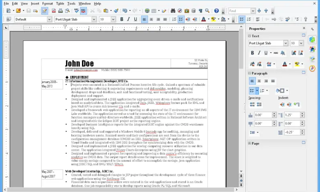
Task: Open Find & Replace with the binoculars icon
Action: [x=173, y=11]
